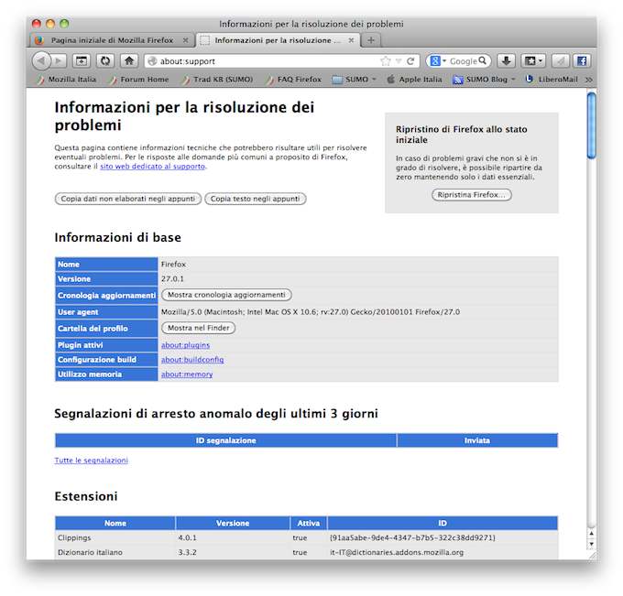Click the Mostra nel Finder button
Image resolution: width=623 pixels, height=596 pixels.
[x=198, y=328]
